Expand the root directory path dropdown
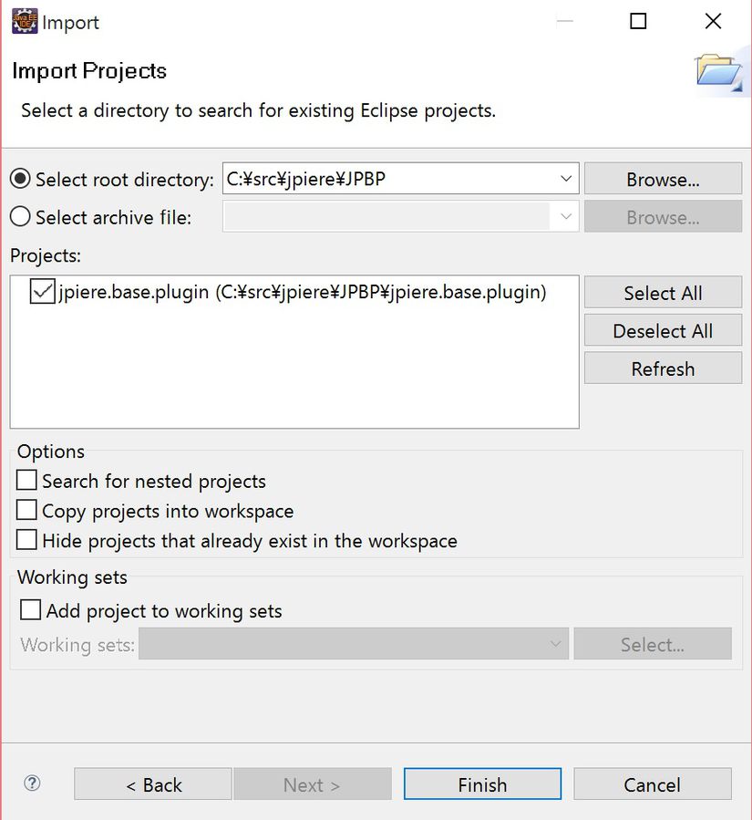This screenshot has width=752, height=820. (x=566, y=179)
